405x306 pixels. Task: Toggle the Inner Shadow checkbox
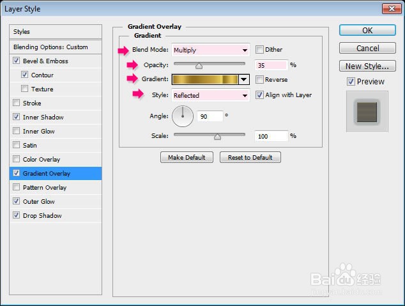[x=16, y=117]
